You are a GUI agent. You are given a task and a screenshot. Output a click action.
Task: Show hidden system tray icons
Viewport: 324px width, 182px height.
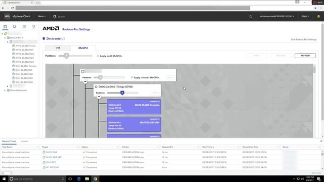[294, 178]
